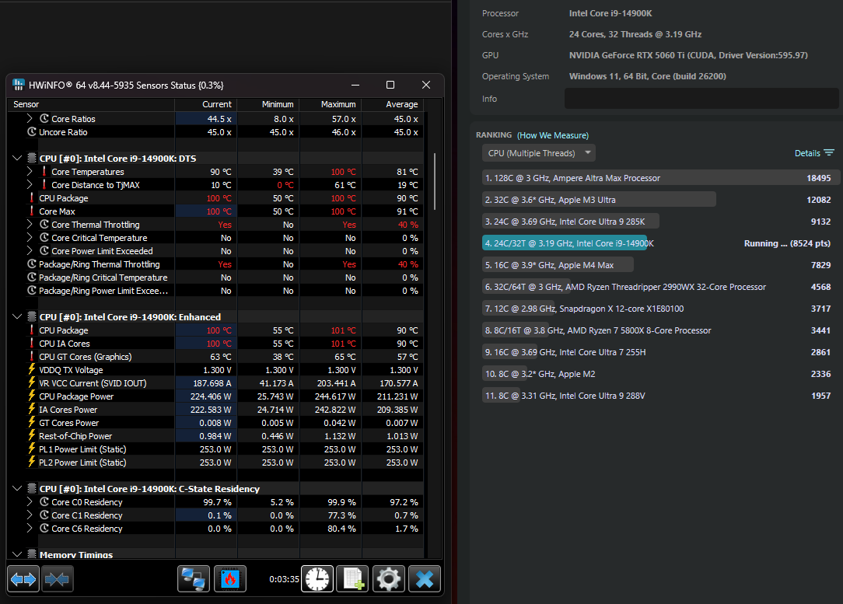Click the Current column header
Viewport: 843px width, 604px height.
coord(206,104)
